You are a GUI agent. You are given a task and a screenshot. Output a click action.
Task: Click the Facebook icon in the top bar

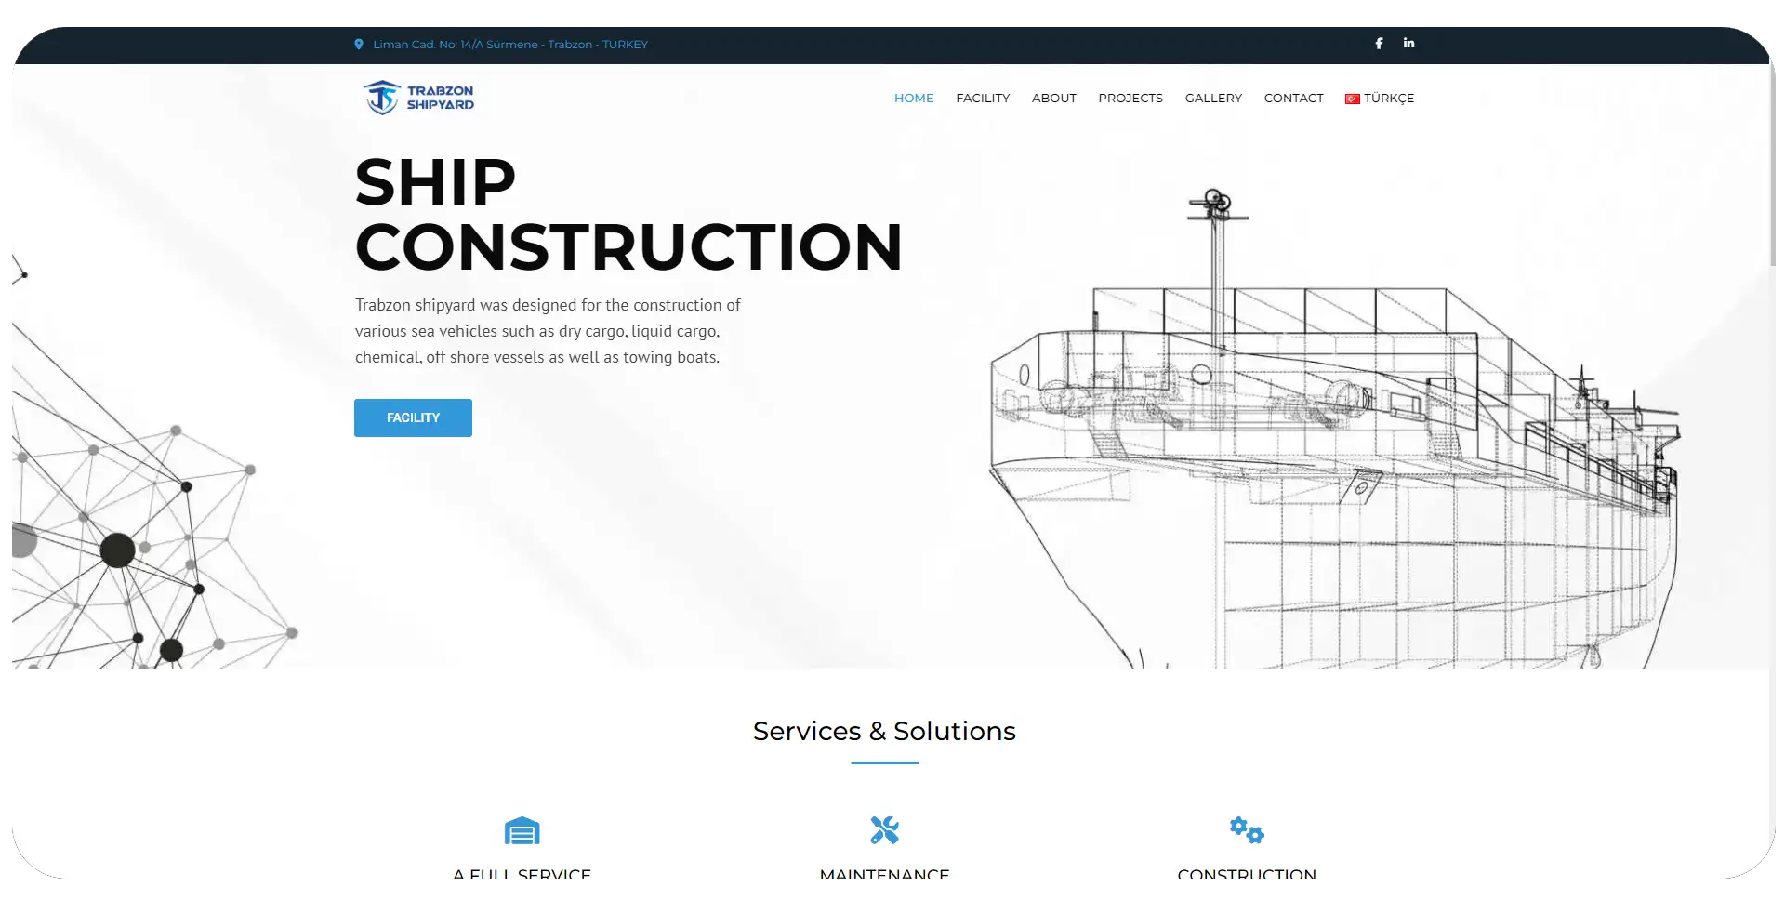1379,44
